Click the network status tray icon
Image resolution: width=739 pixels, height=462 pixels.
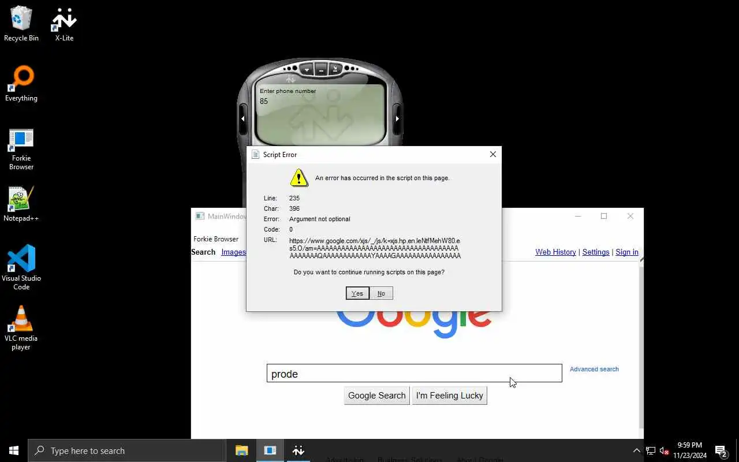(x=650, y=450)
